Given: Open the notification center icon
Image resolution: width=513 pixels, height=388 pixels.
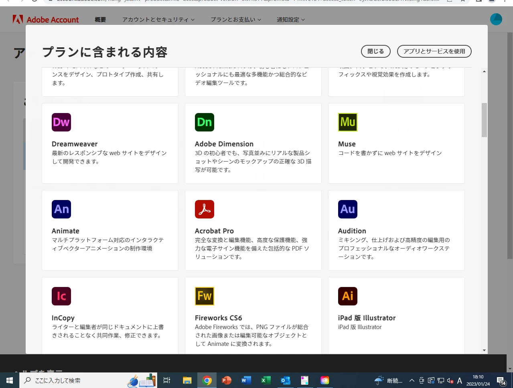Looking at the screenshot, I should point(501,381).
